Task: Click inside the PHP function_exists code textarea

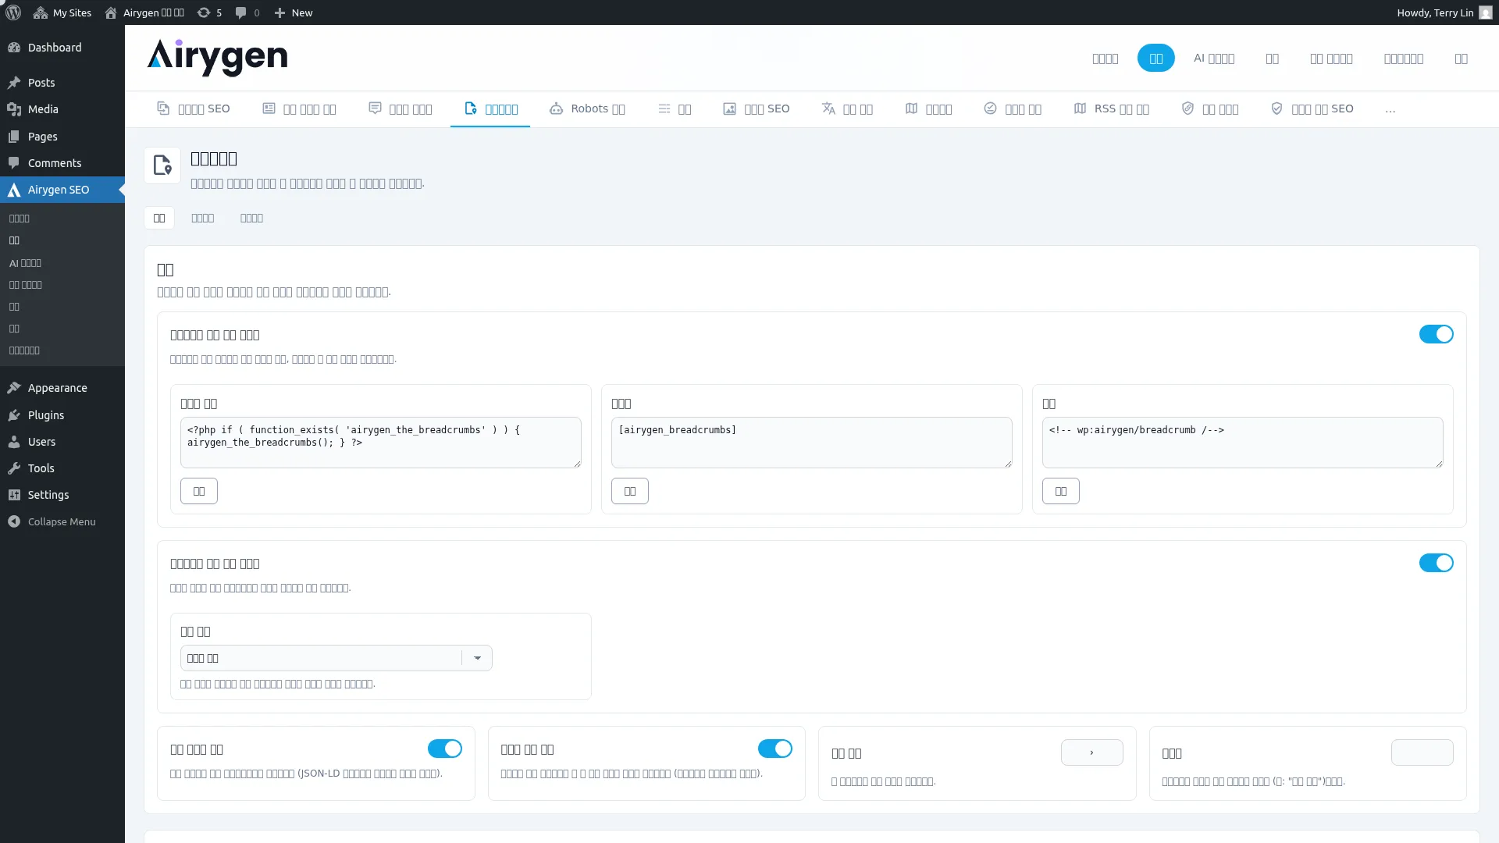Action: point(381,443)
